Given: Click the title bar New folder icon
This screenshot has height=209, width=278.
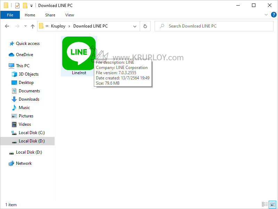Looking at the screenshot, I should [x=25, y=6].
